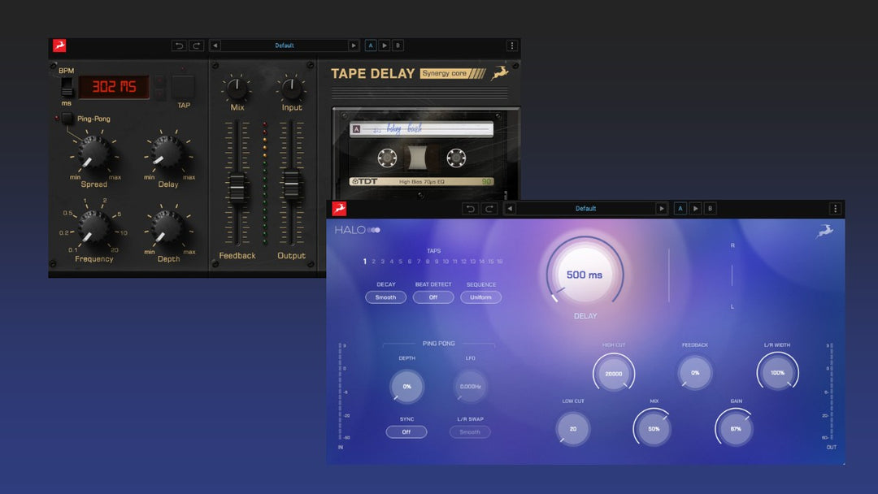Open the Decay Smooth selector
Screen dimensions: 878x494
(386, 297)
